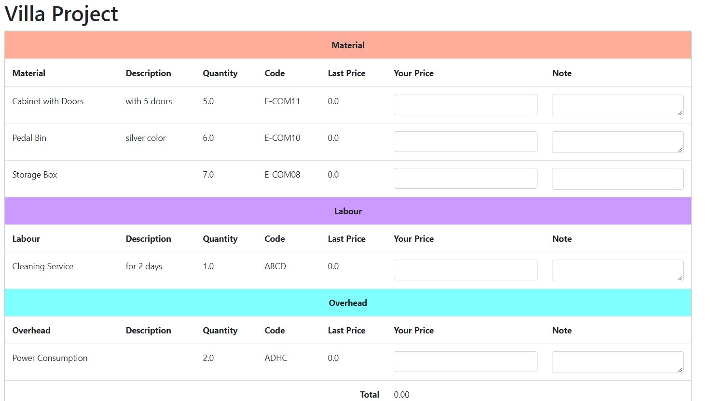
Task: Click the 'for 2 days' description text
Action: 144,266
